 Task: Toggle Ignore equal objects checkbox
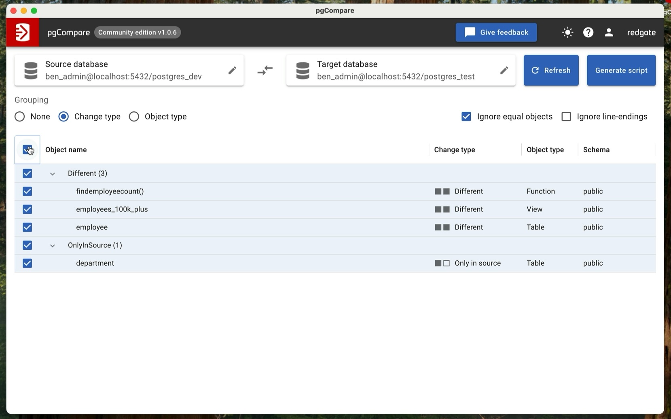point(466,117)
